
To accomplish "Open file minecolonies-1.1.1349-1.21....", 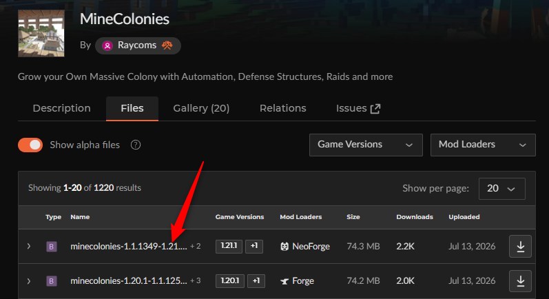I will 129,247.
